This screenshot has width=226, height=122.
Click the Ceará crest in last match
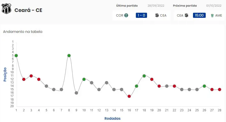click(x=157, y=15)
